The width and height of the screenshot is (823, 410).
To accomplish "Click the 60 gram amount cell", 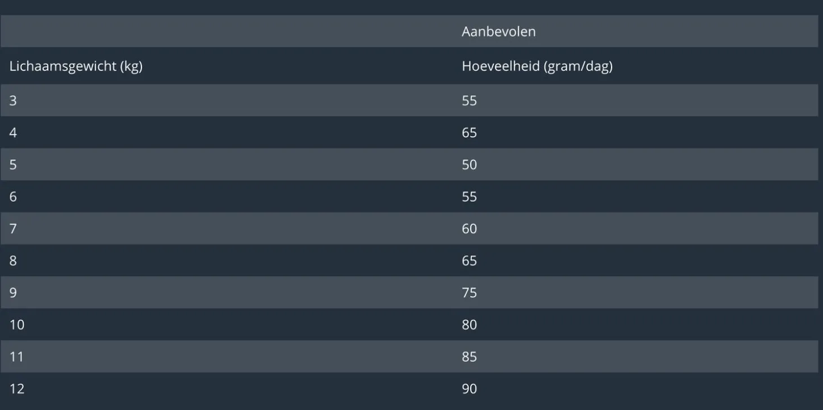I will 469,229.
